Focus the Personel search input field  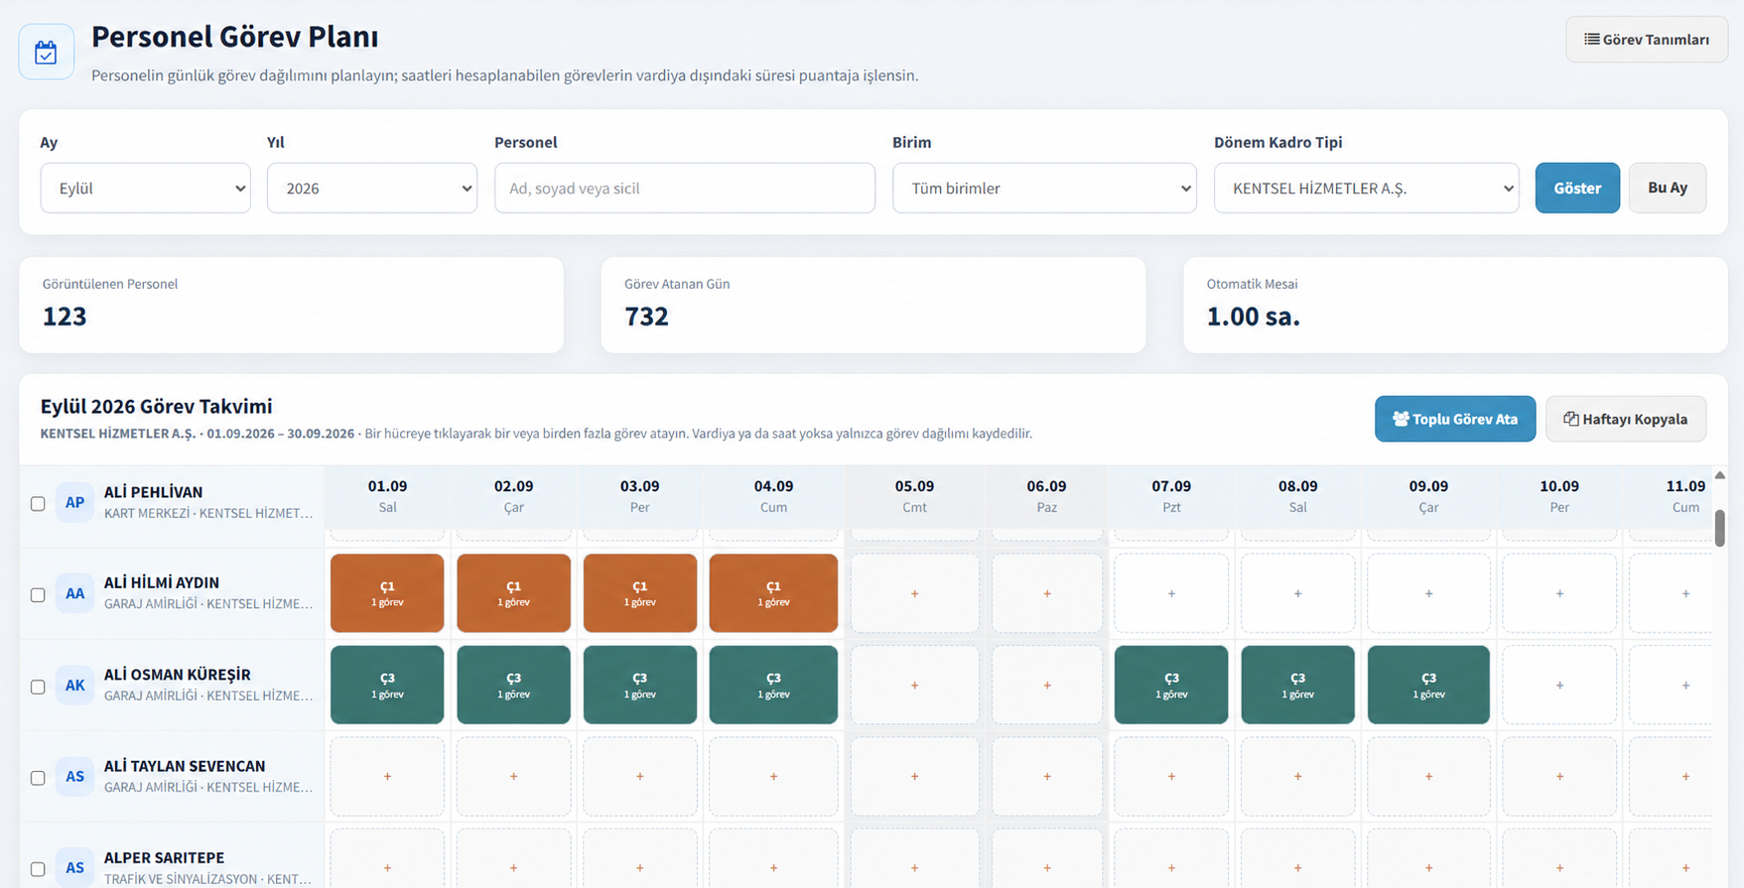point(685,188)
